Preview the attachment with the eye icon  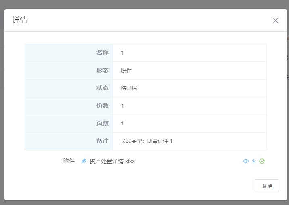click(x=245, y=161)
